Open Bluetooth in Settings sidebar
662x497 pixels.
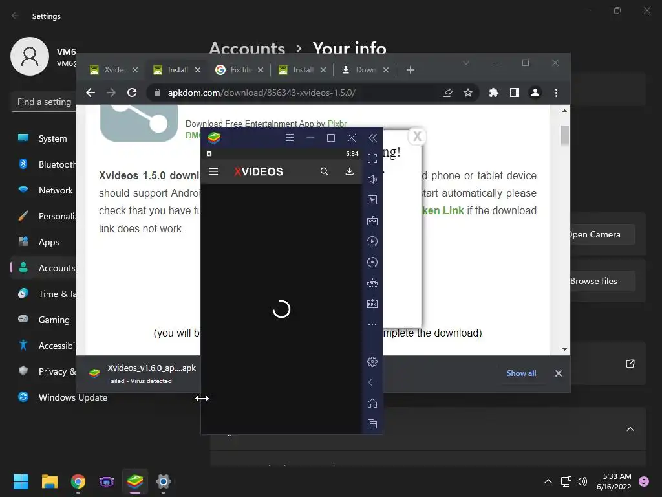pyautogui.click(x=43, y=164)
